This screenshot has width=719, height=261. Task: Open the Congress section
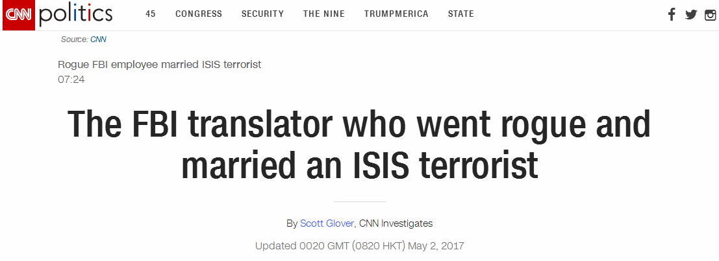tap(199, 14)
